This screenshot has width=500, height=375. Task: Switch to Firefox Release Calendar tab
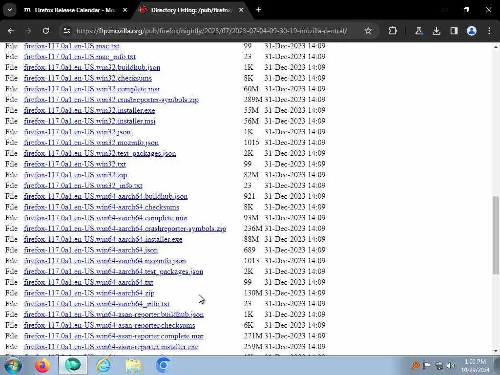coord(75,10)
